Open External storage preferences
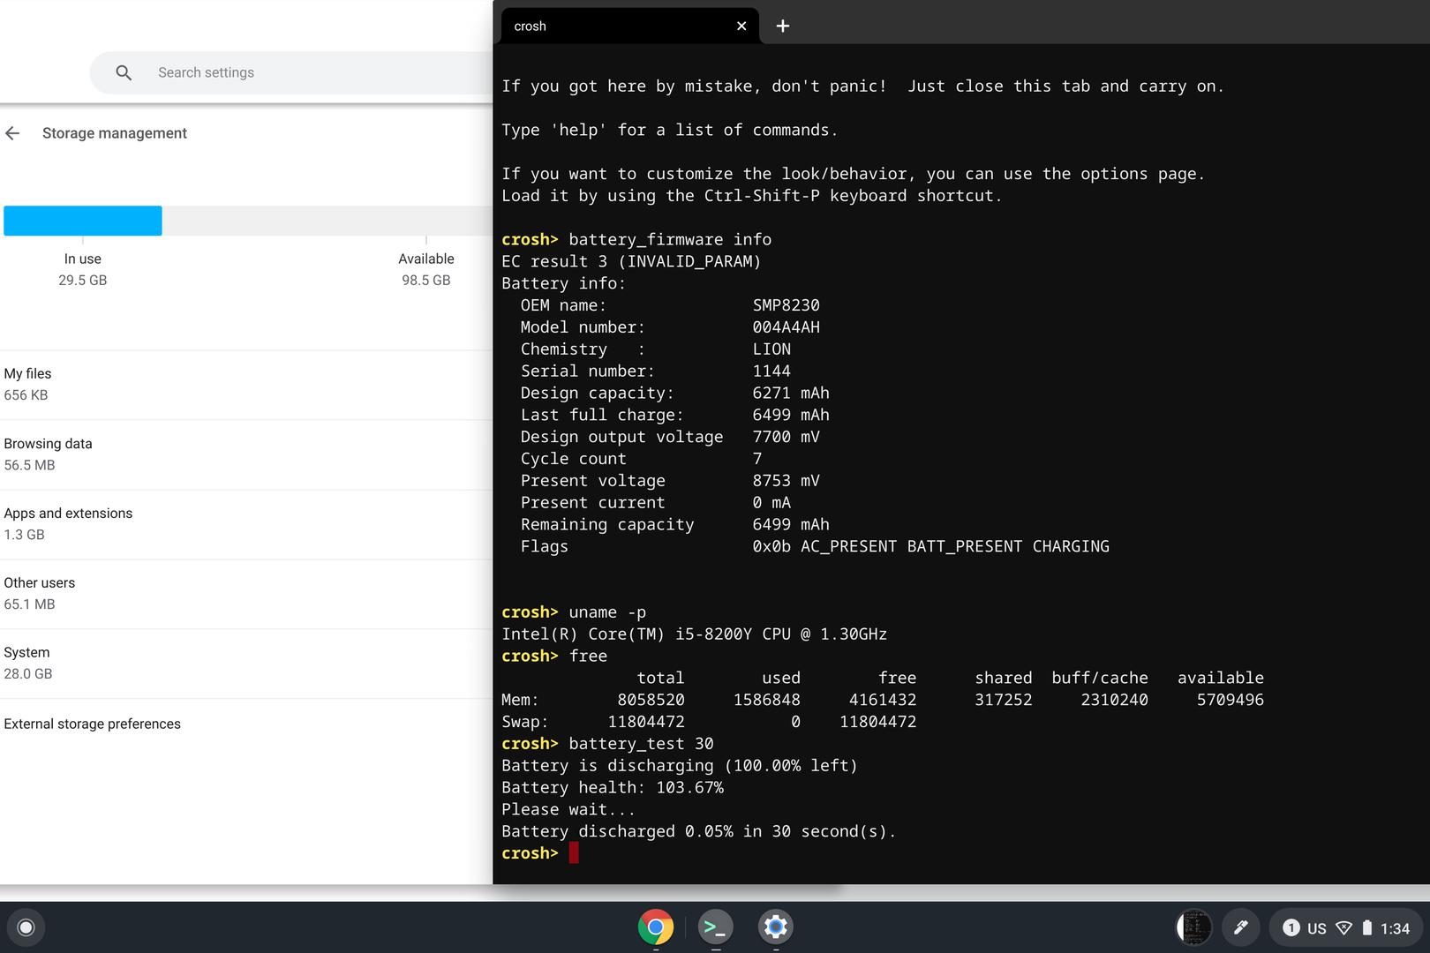This screenshot has width=1430, height=953. click(x=246, y=724)
